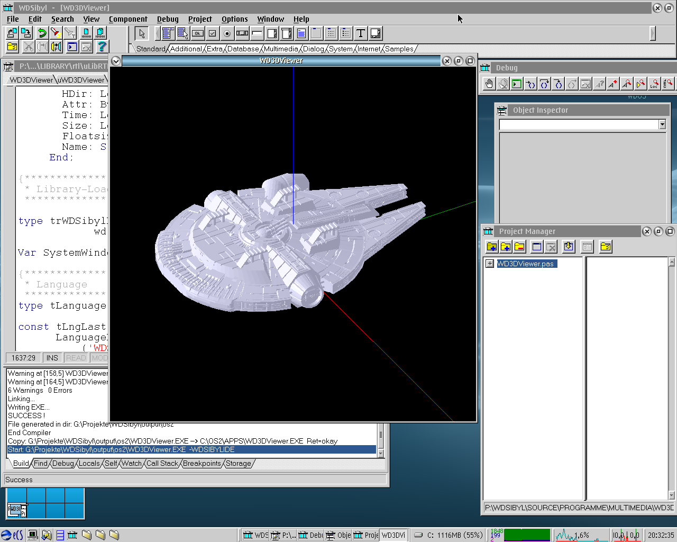Click the taskbar clock showing 20:32:35
Viewport: 677px width, 542px height.
[661, 535]
